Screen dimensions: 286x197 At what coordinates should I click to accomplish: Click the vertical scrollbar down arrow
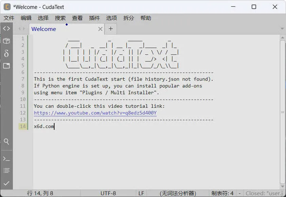tap(282, 186)
